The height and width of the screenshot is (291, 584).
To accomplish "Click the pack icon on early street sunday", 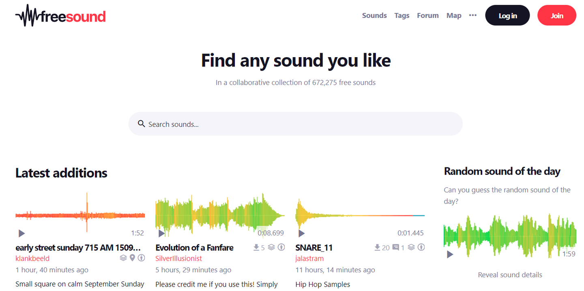I will (123, 258).
